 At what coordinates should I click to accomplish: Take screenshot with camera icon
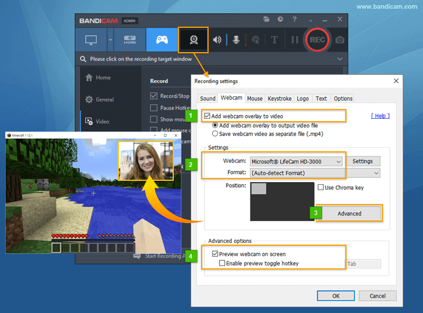340,40
